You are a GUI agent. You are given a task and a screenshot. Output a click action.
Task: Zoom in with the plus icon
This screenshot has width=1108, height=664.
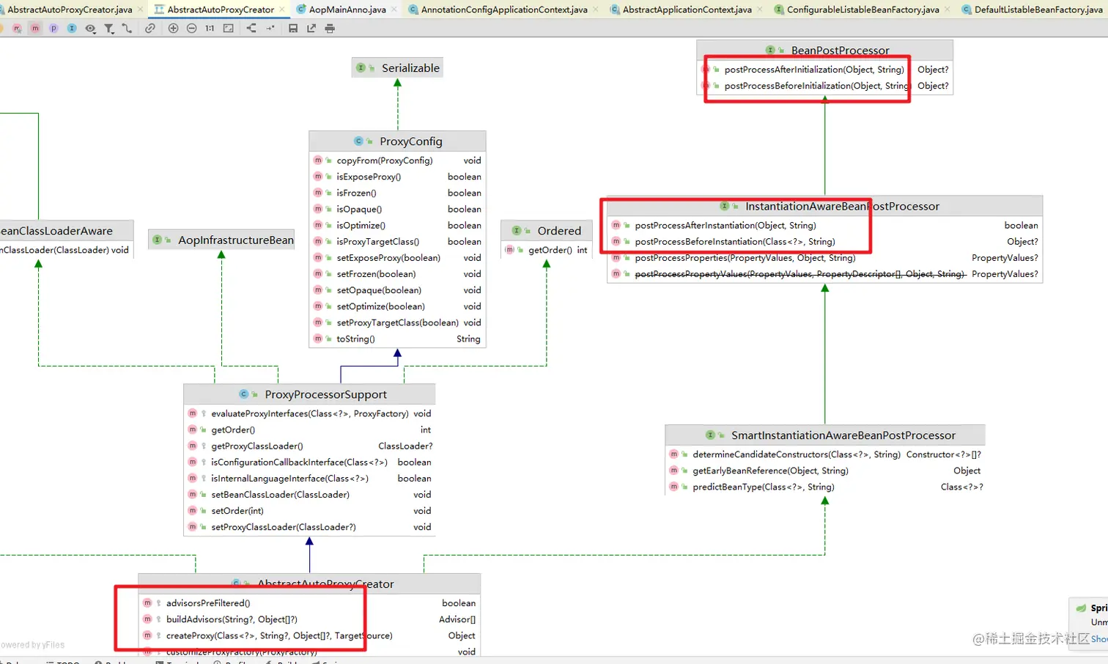pyautogui.click(x=174, y=29)
